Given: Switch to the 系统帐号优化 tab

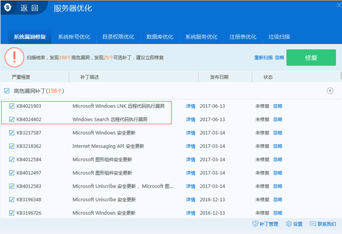Looking at the screenshot, I should [74, 37].
